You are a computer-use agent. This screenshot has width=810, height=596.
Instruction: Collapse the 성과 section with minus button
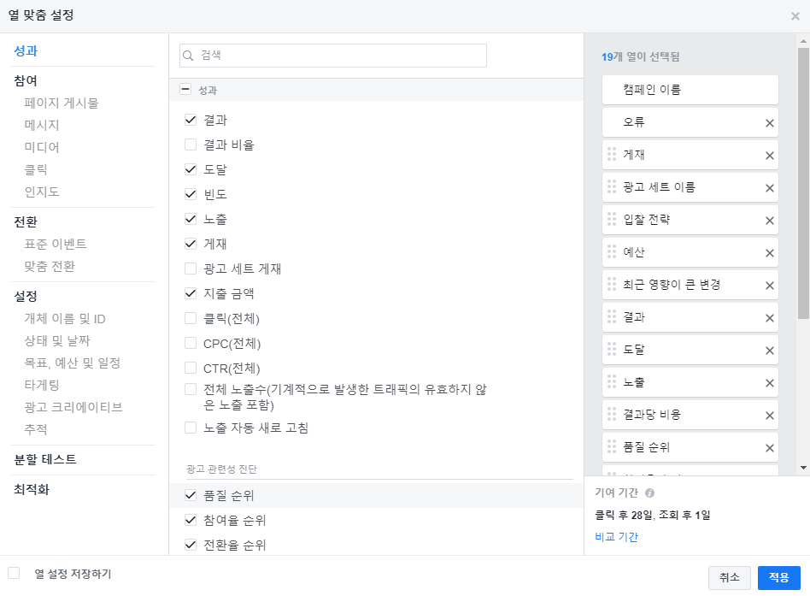coord(185,88)
